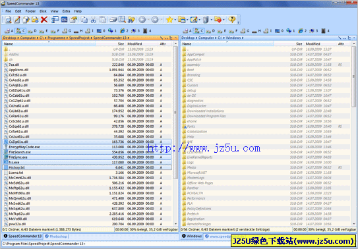Click Programme in the left path breadcrumb
This screenshot has height=249, width=358.
pyautogui.click(x=57, y=38)
